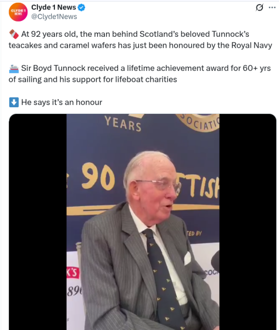
Task: Click the "He says it's an honour" text
Action: click(62, 102)
